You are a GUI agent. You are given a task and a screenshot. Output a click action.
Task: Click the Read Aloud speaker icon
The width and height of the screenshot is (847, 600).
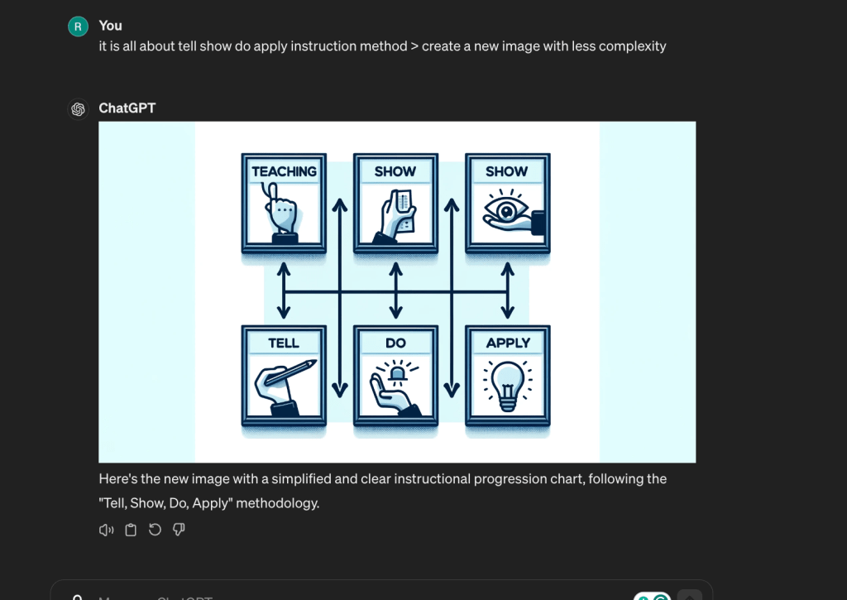[107, 530]
